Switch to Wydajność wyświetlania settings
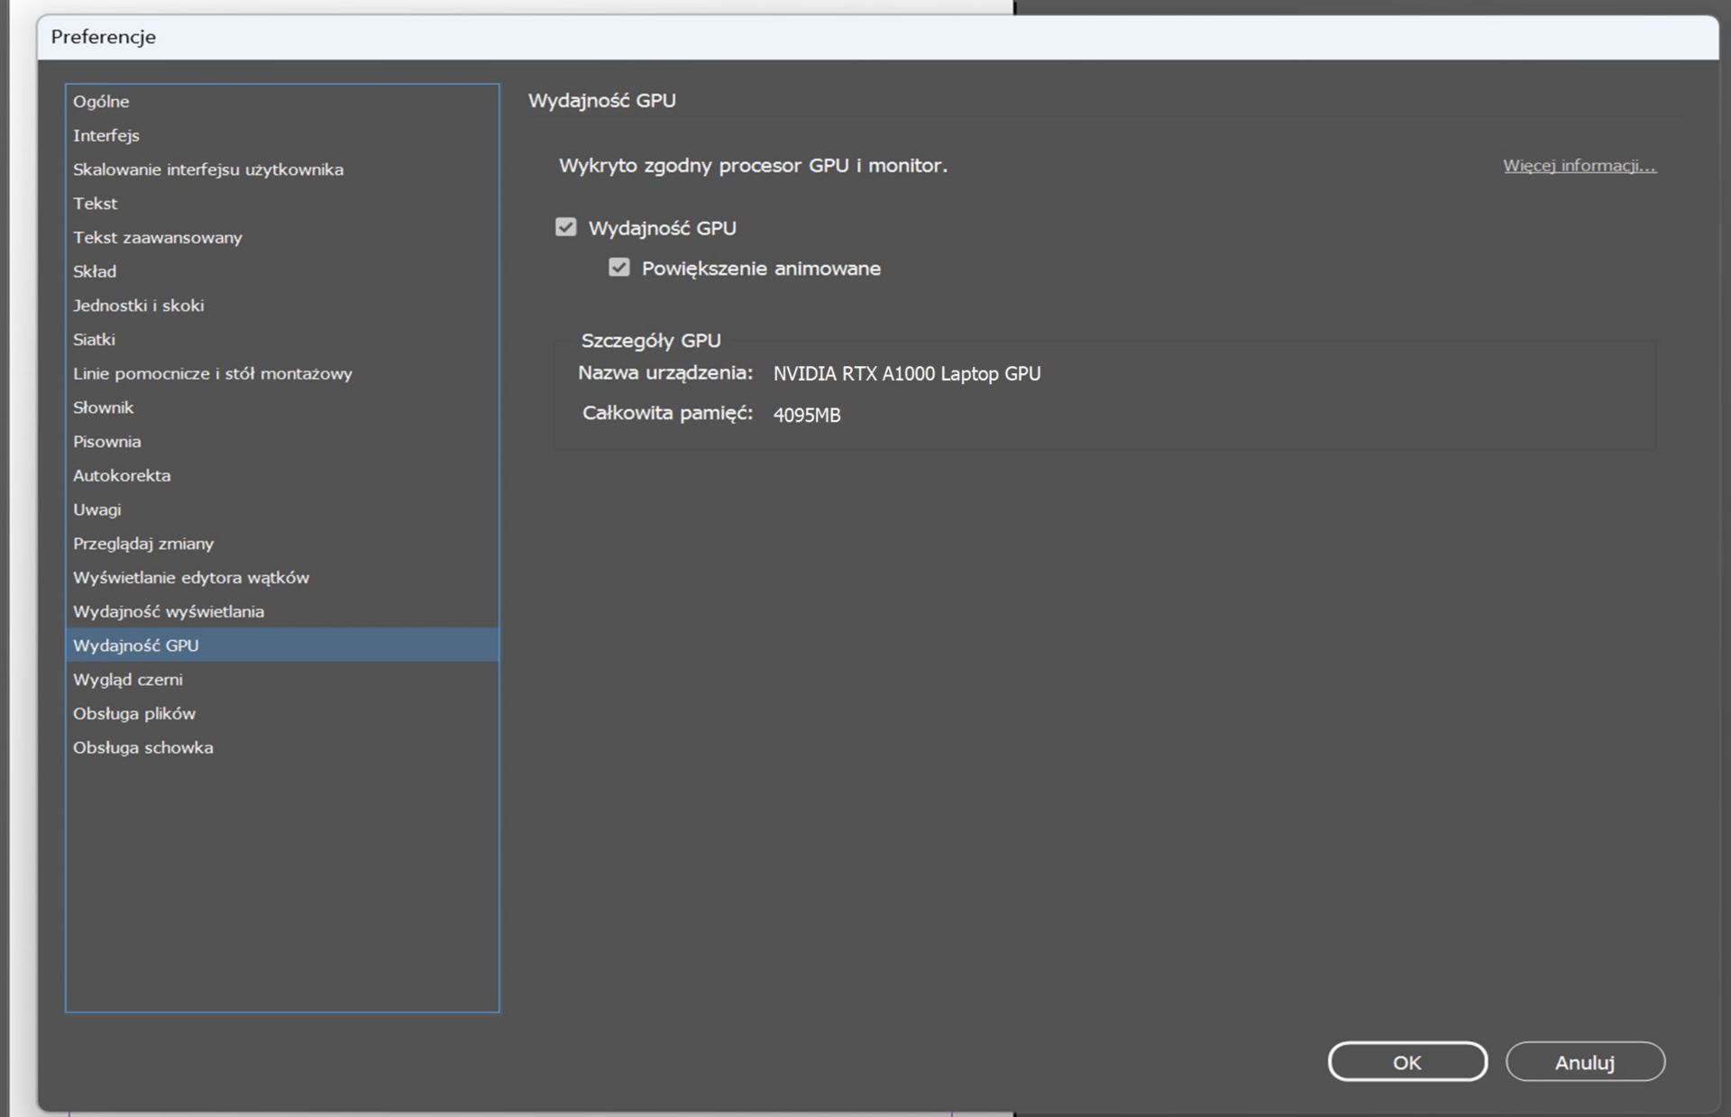The height and width of the screenshot is (1117, 1731). (x=168, y=611)
